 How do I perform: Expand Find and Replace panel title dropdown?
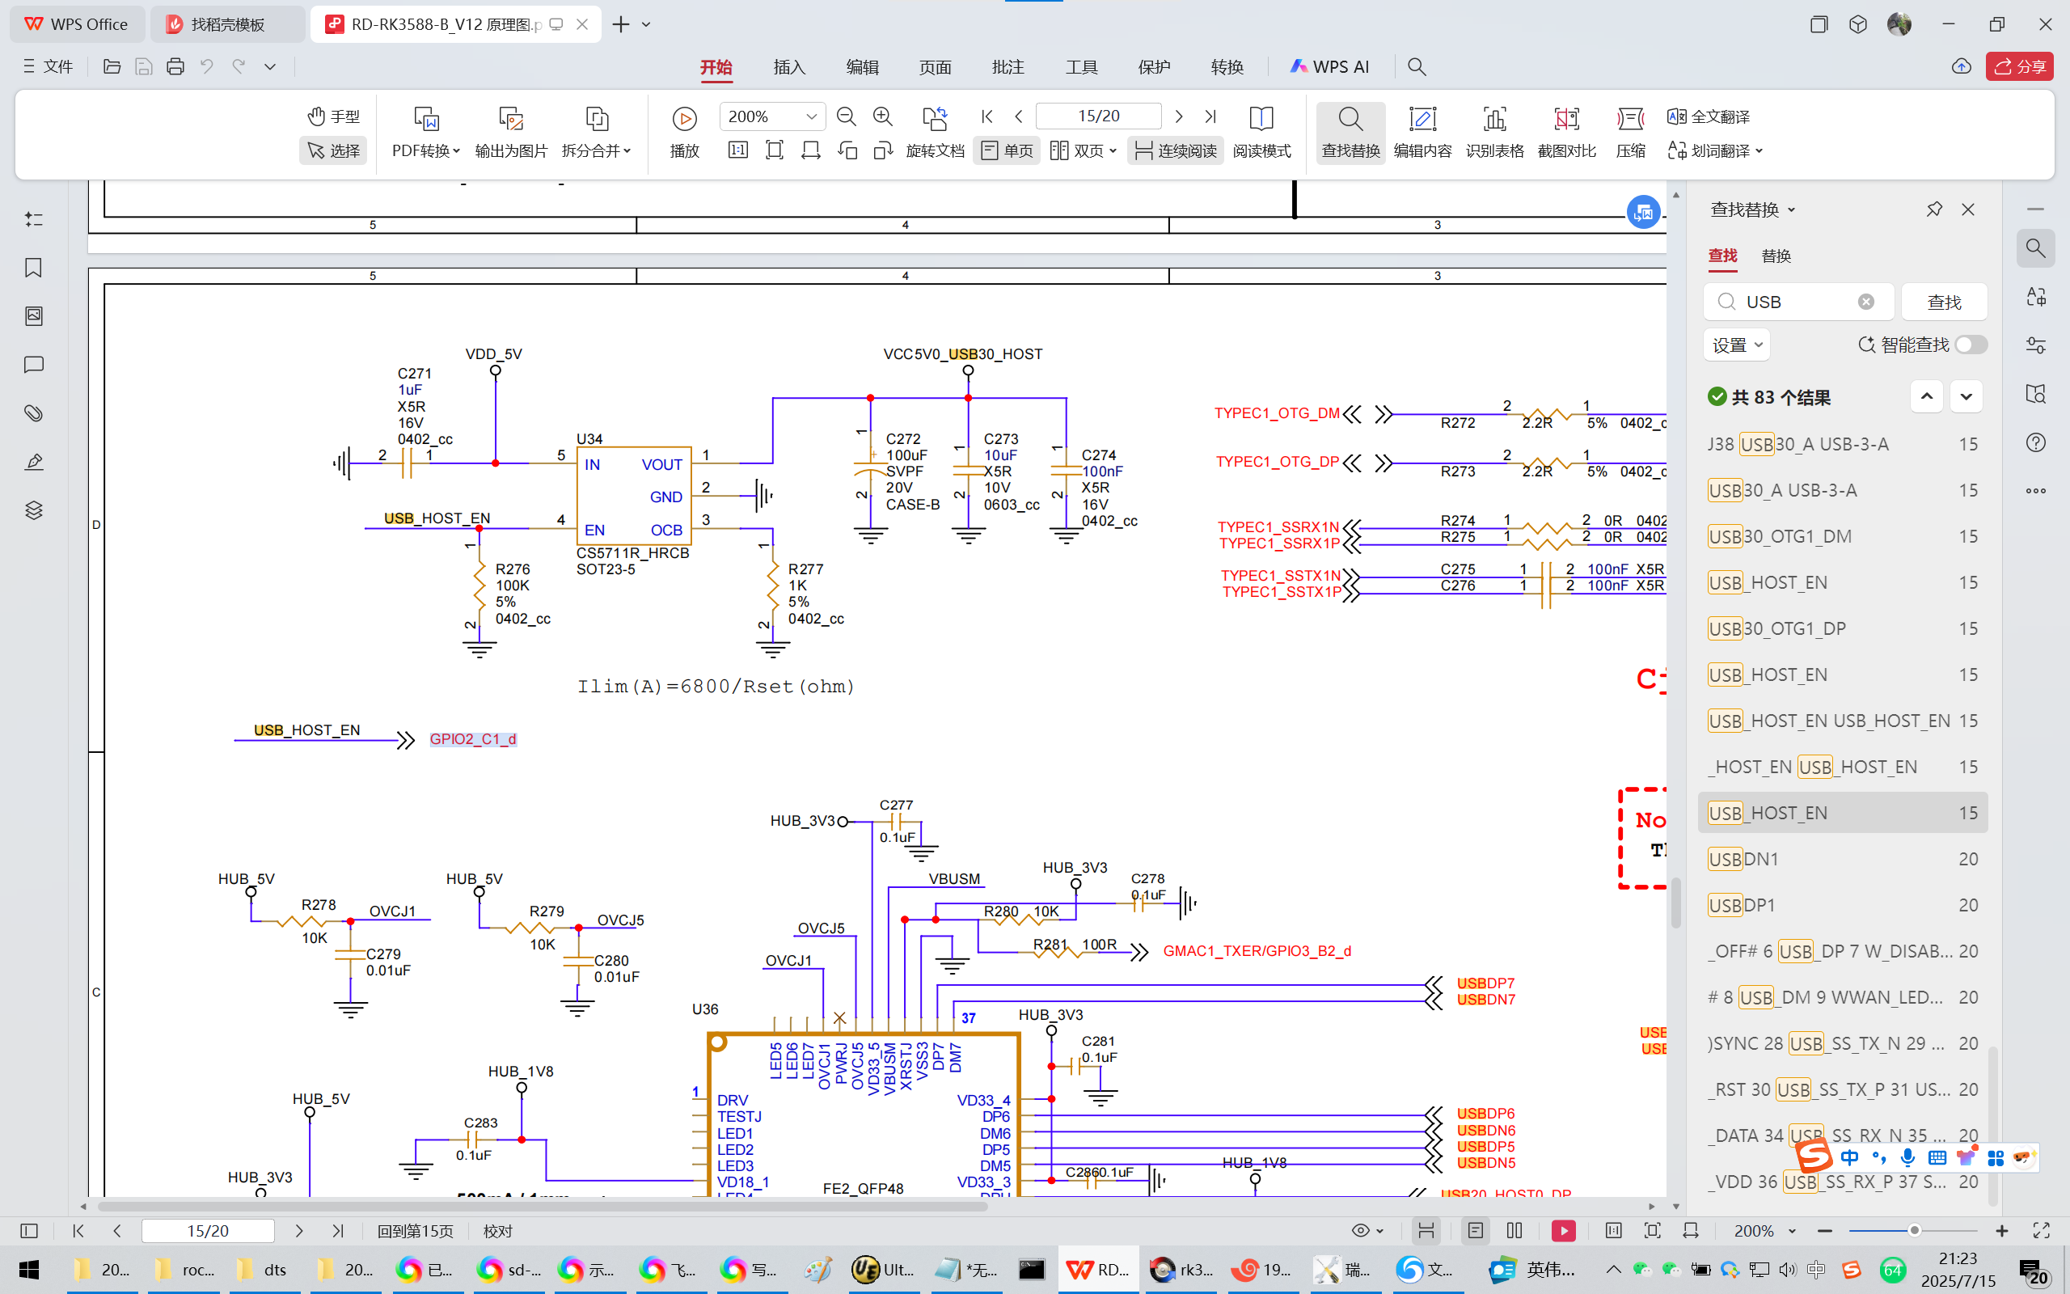1790,209
